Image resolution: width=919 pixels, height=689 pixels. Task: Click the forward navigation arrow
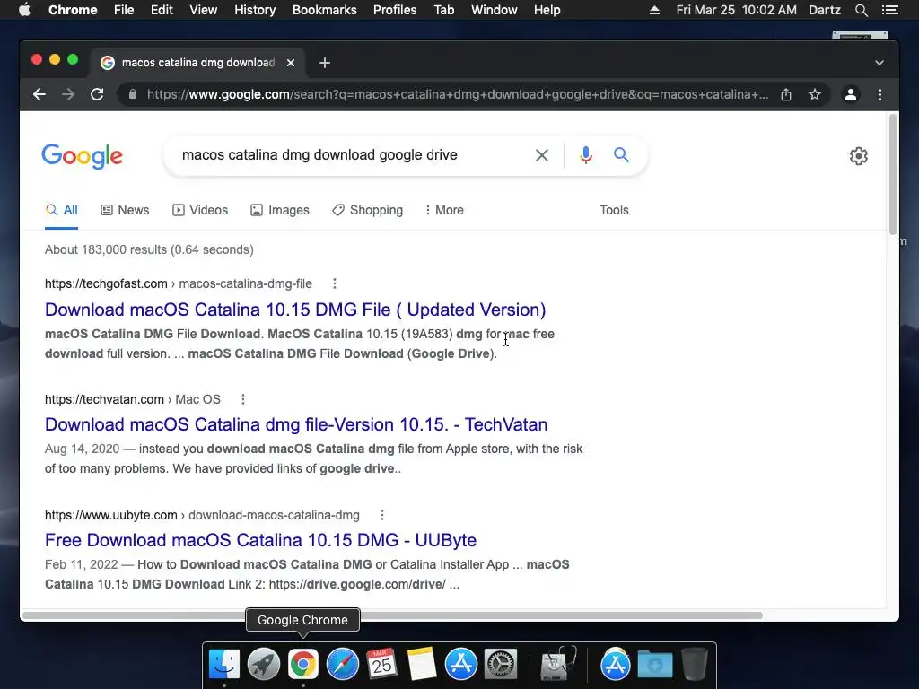click(x=68, y=94)
